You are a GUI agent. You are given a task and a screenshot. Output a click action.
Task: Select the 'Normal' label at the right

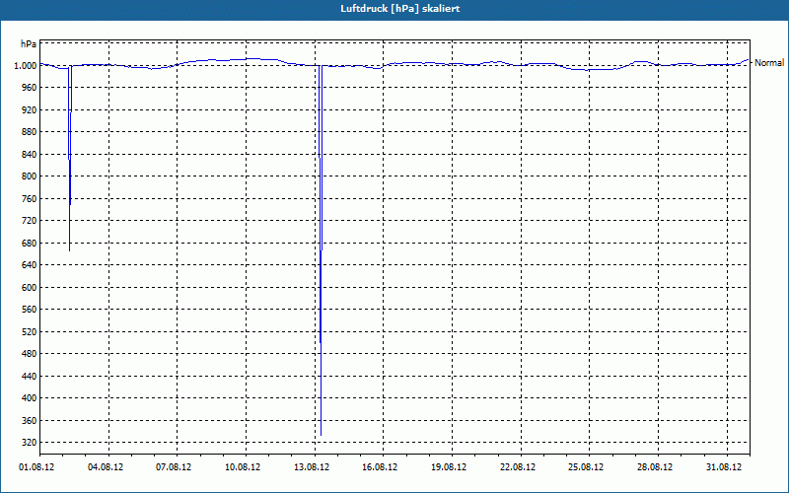click(769, 63)
